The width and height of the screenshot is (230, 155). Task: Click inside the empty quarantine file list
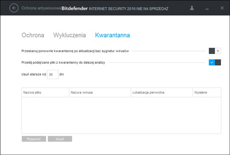[x=121, y=115]
